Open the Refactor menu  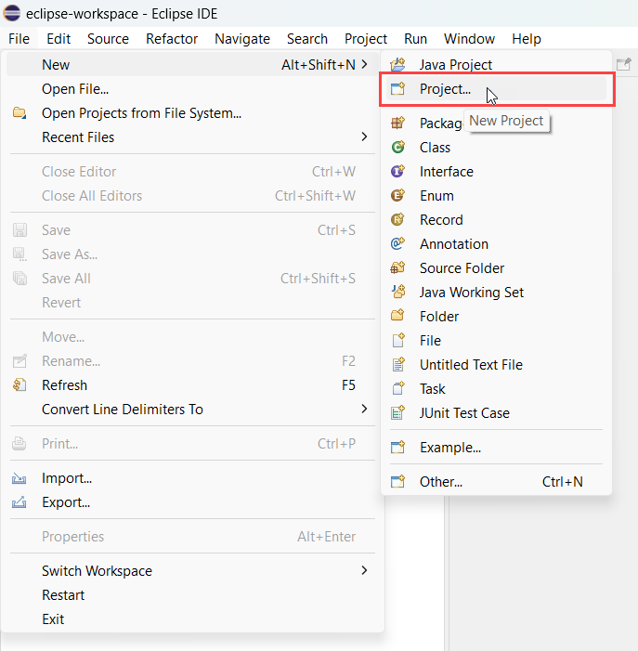[172, 39]
